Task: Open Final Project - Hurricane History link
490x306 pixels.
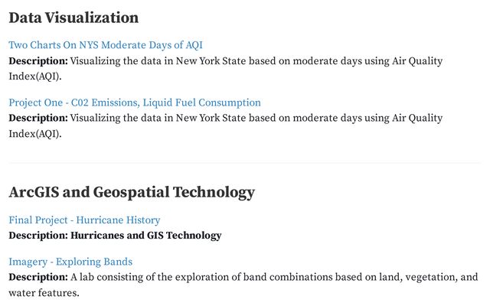Action: [84, 220]
